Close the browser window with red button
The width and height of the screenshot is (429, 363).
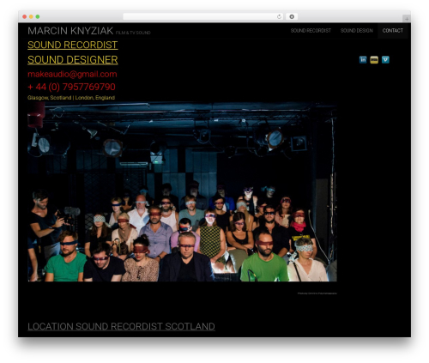pos(25,16)
